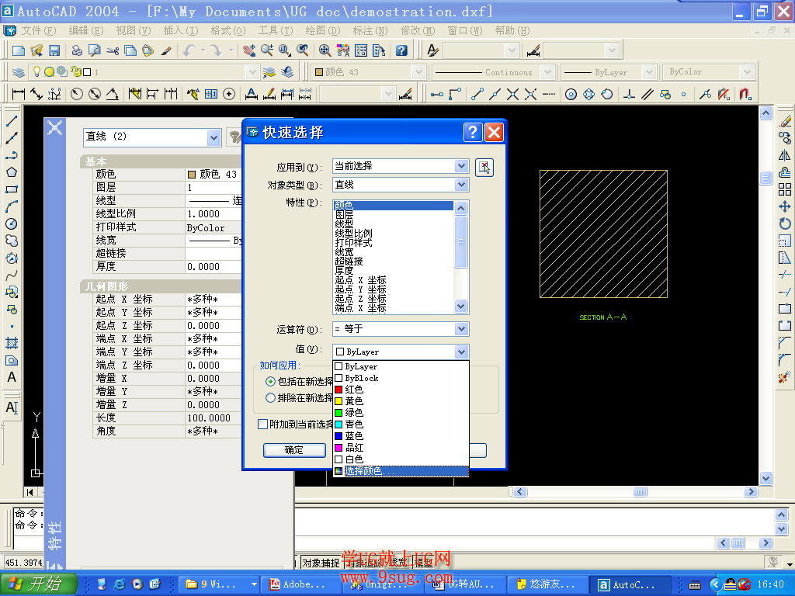The image size is (795, 596).
Task: Open the ByLayer lineweight dropdown in toolbar
Action: pyautogui.click(x=649, y=72)
